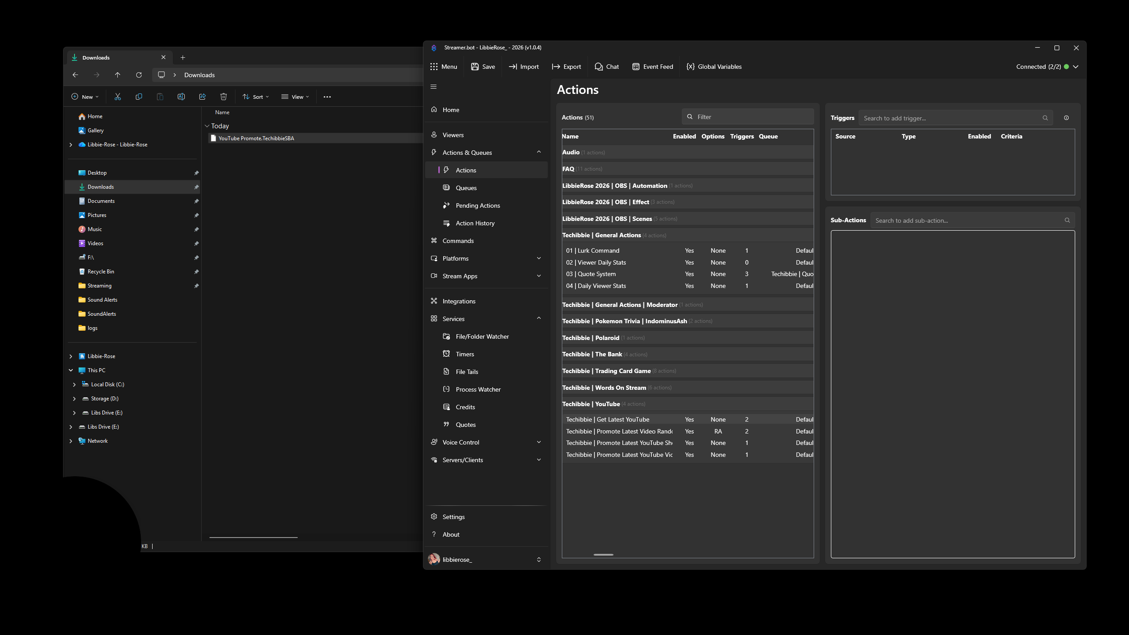The image size is (1129, 635).
Task: Expand Local Disk (C:) in File Explorer tree
Action: pyautogui.click(x=74, y=385)
